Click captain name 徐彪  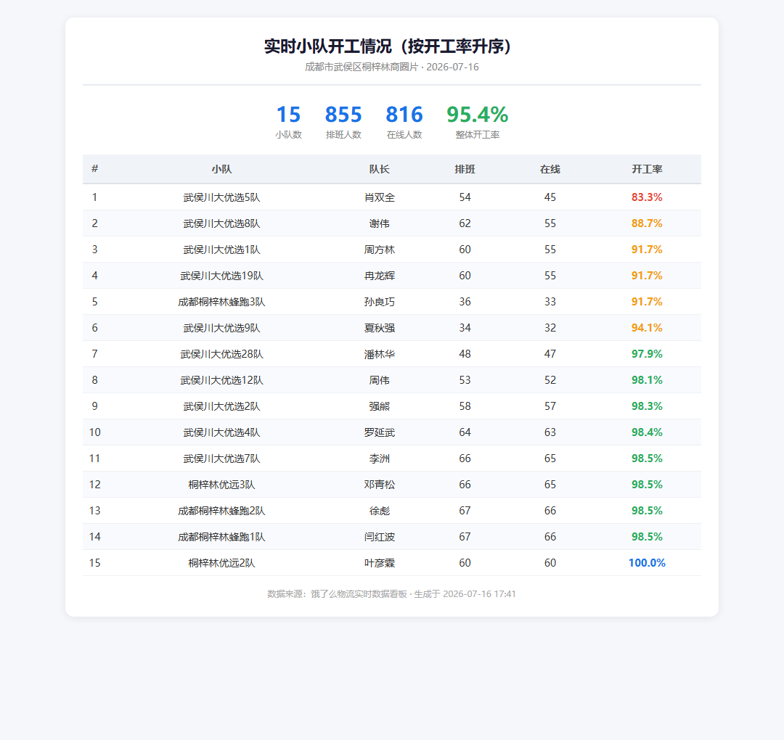pyautogui.click(x=380, y=511)
